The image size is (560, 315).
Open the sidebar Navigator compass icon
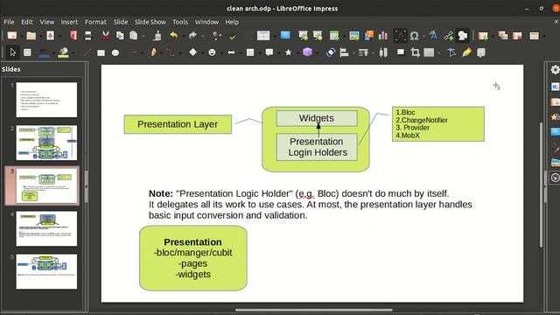coord(555,178)
